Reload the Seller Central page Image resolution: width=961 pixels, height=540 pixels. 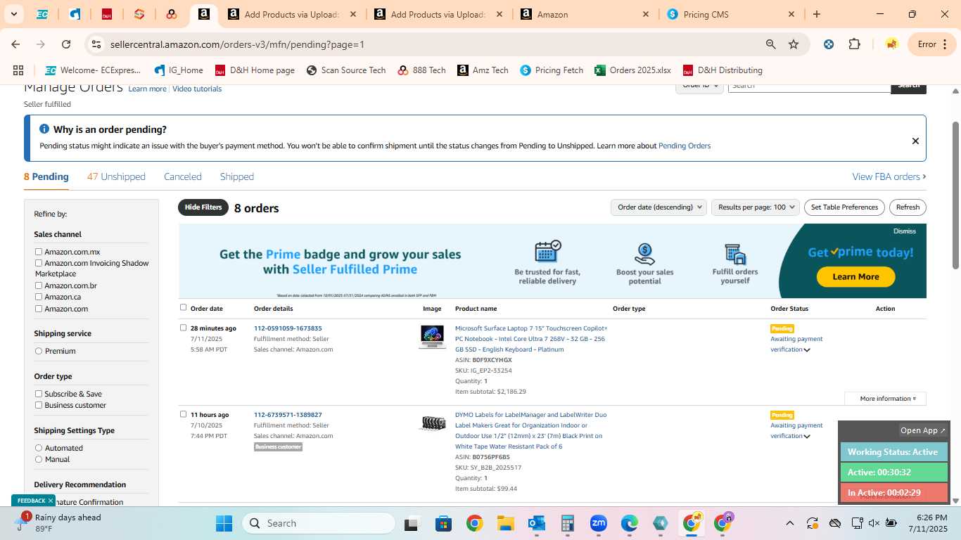[x=66, y=44]
